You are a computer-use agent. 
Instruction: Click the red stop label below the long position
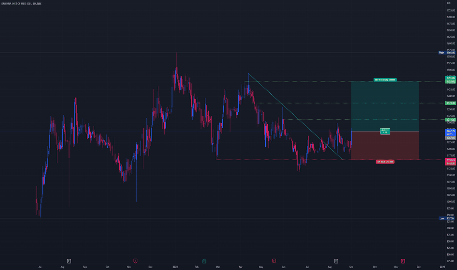[x=385, y=162]
